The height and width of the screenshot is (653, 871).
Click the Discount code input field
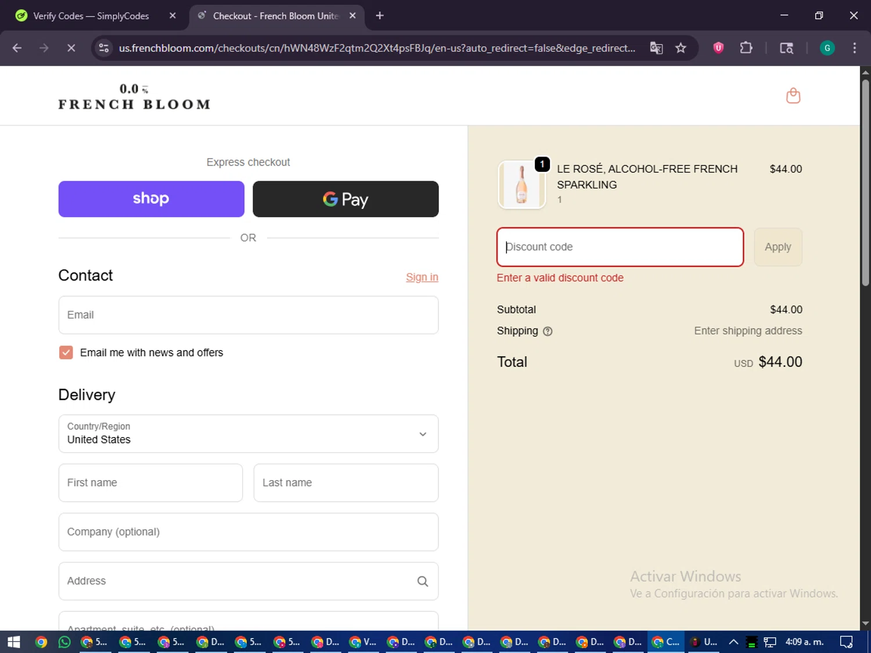tap(620, 247)
